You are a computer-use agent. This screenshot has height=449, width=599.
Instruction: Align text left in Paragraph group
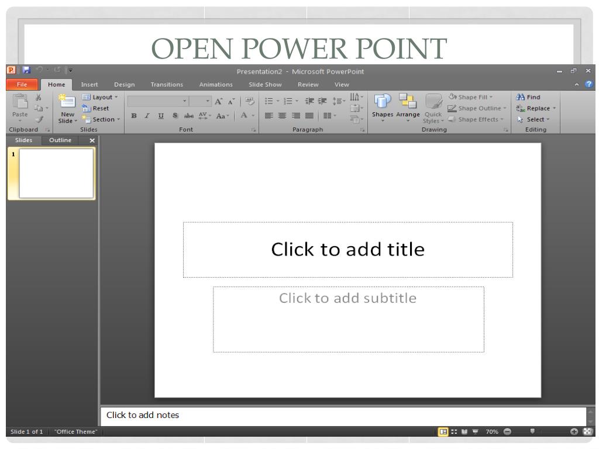269,116
